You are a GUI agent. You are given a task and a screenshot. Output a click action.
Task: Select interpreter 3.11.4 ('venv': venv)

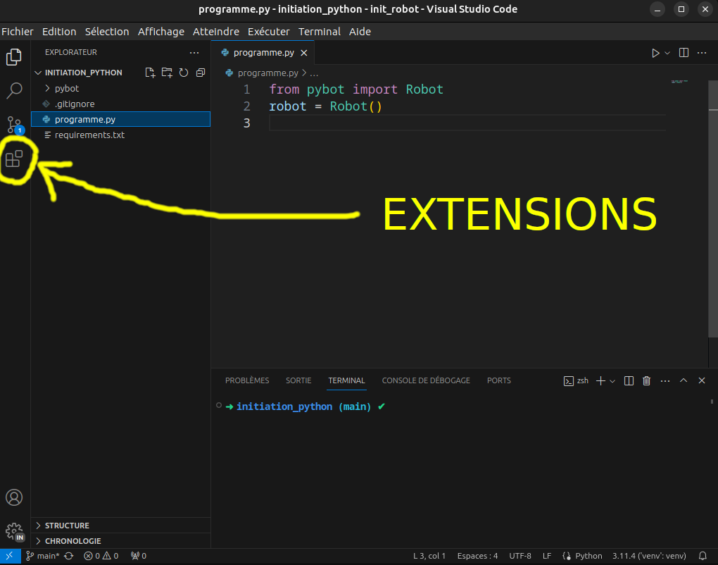(649, 556)
